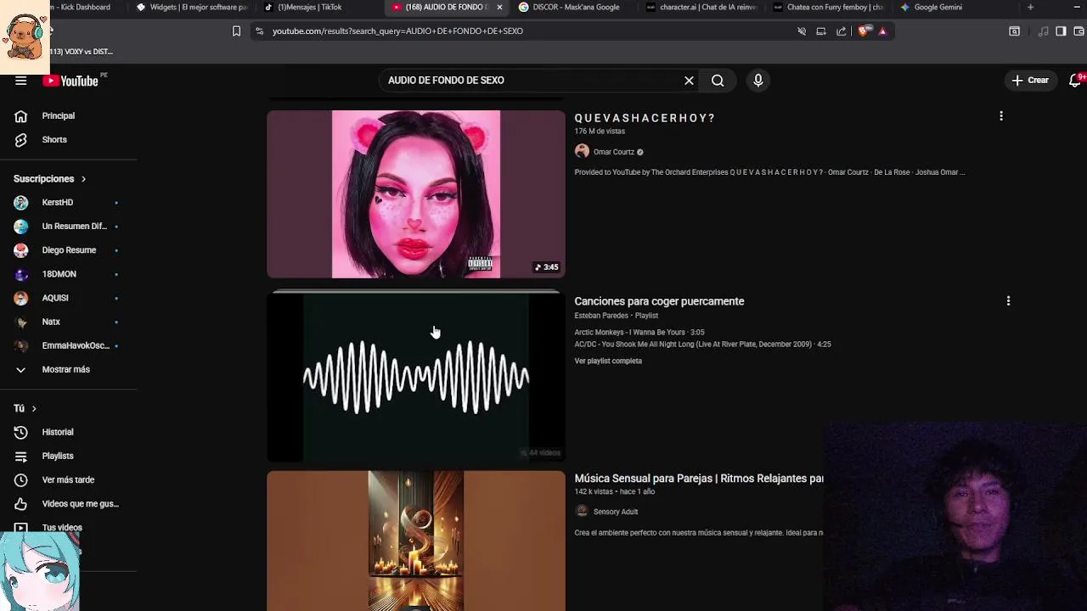
Task: Start voice search with the microphone icon
Action: click(758, 81)
